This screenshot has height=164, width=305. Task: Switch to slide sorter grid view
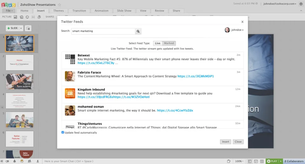click(262, 161)
